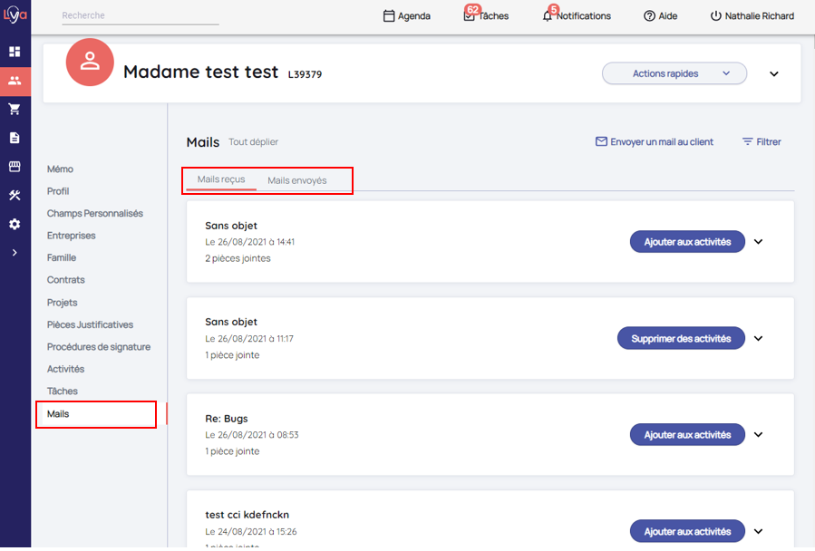
Task: Select the shopping cart sidebar icon
Action: (x=15, y=109)
